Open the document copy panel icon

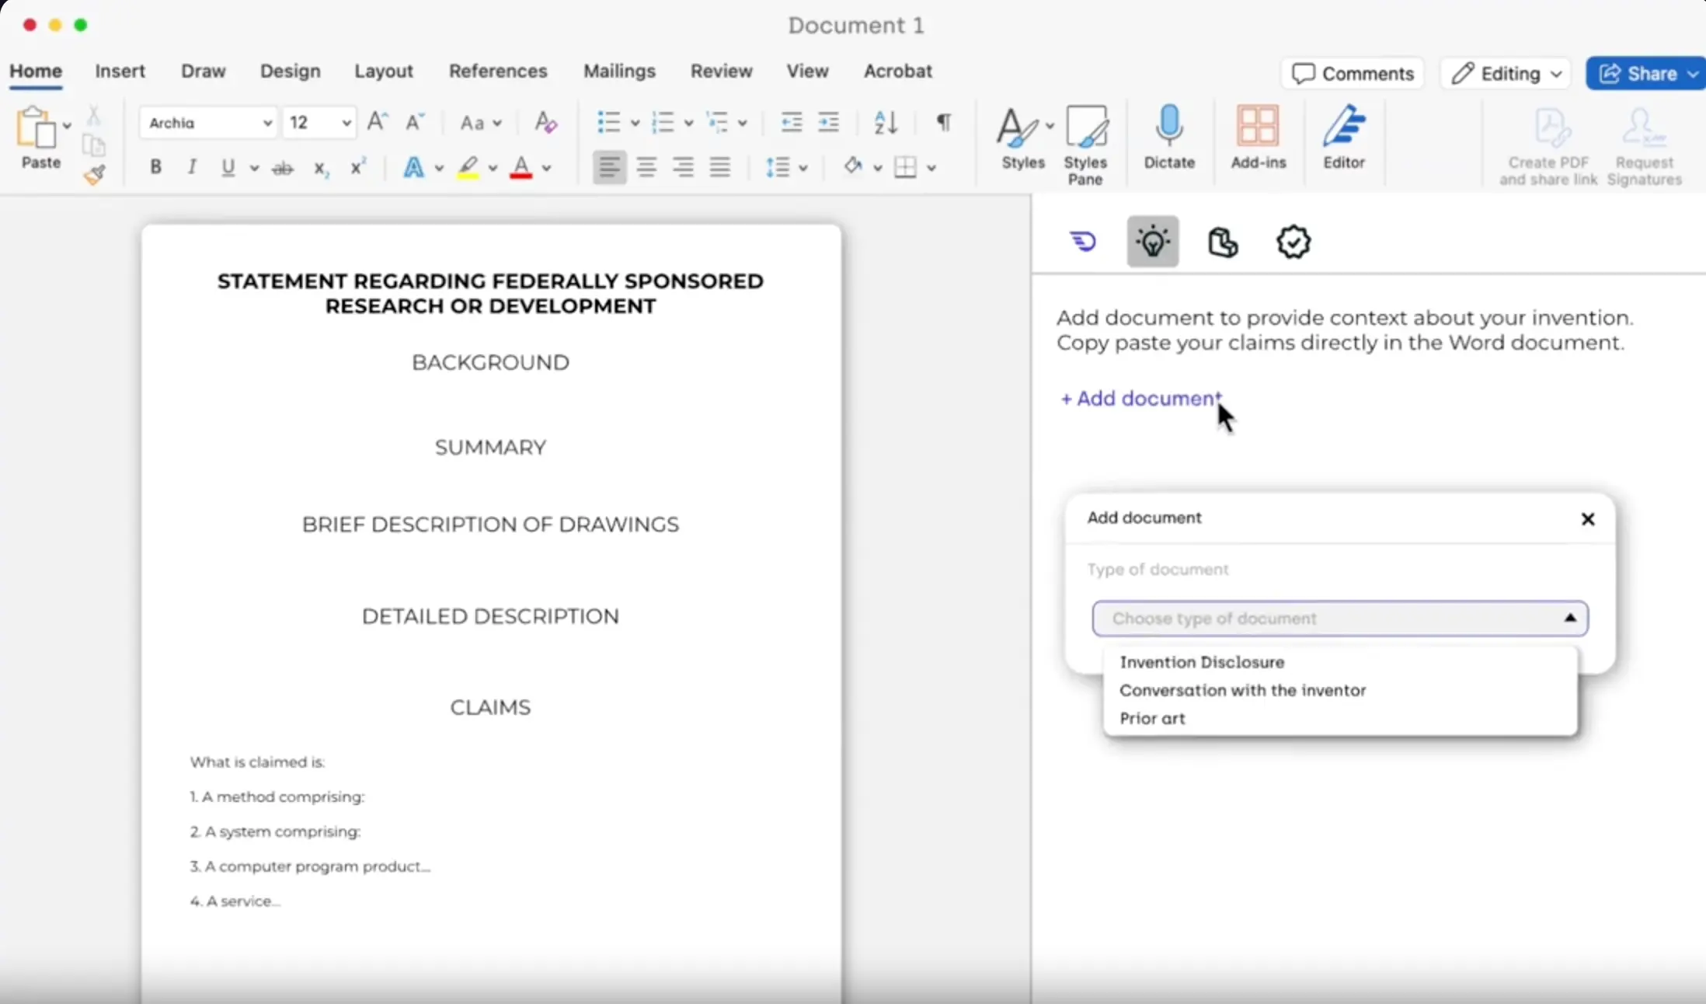[1222, 242]
